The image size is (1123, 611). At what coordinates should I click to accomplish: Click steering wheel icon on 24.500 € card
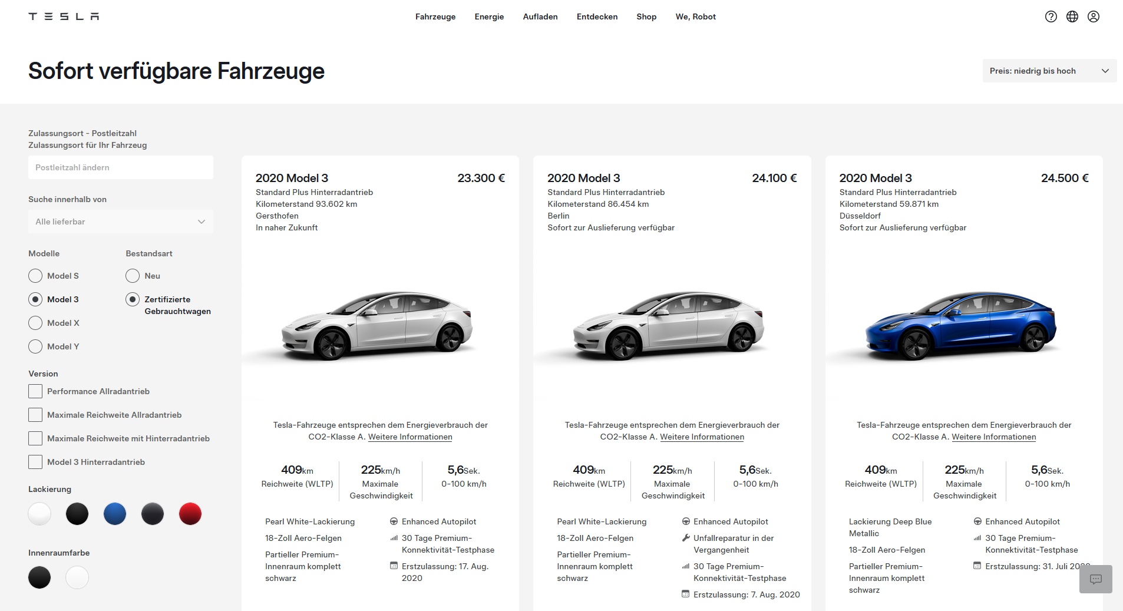[977, 521]
